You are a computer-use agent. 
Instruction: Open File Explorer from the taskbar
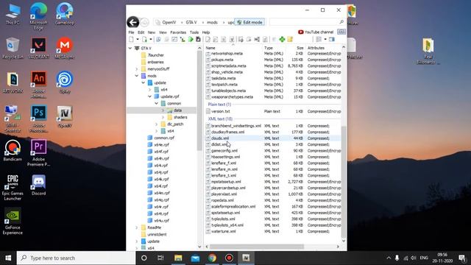178,258
